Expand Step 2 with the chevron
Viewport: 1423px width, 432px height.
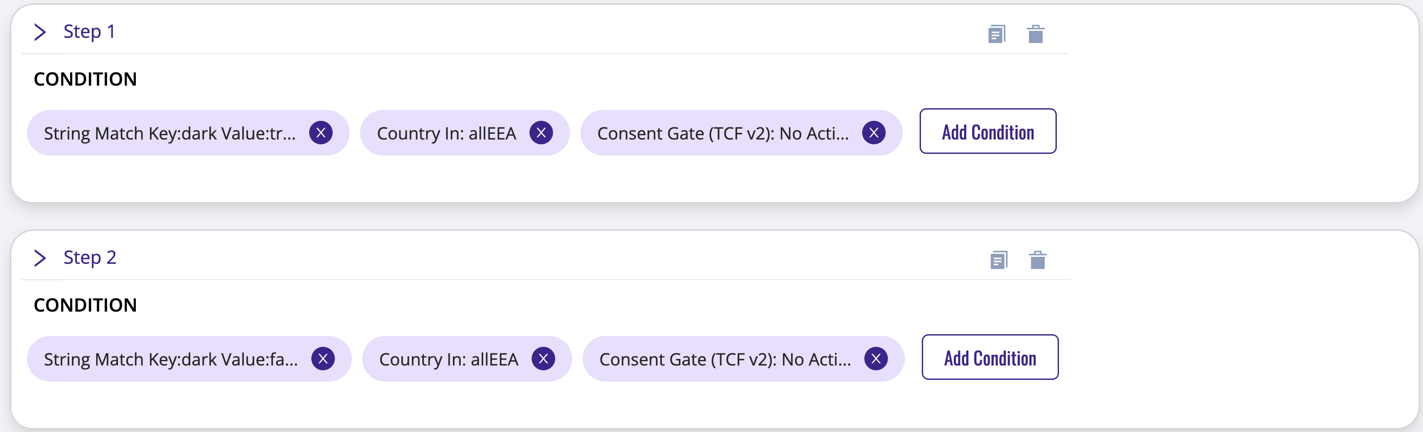40,258
